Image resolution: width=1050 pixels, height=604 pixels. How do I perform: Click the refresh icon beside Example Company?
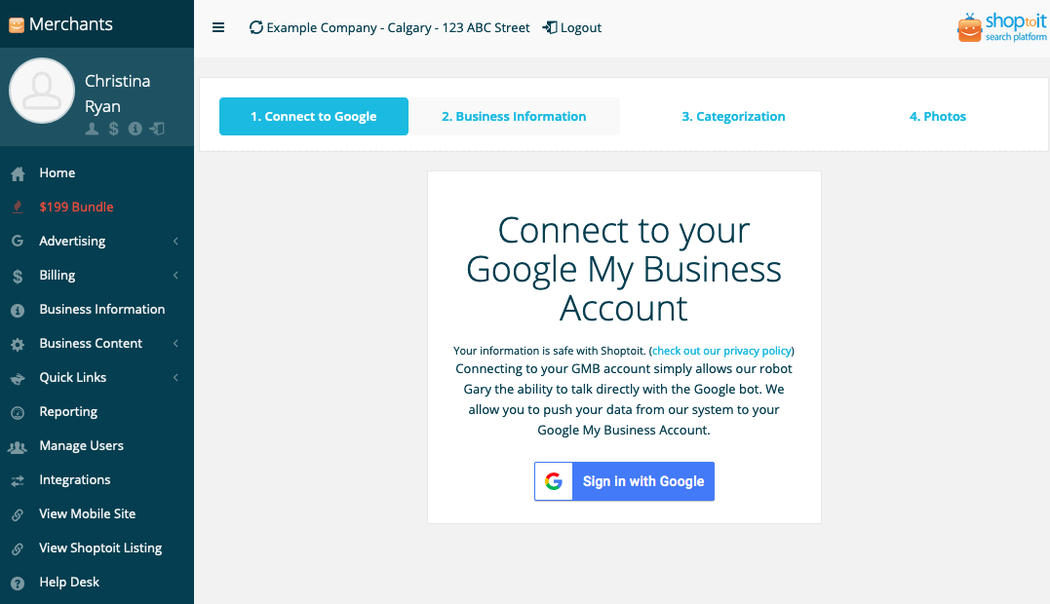(255, 27)
